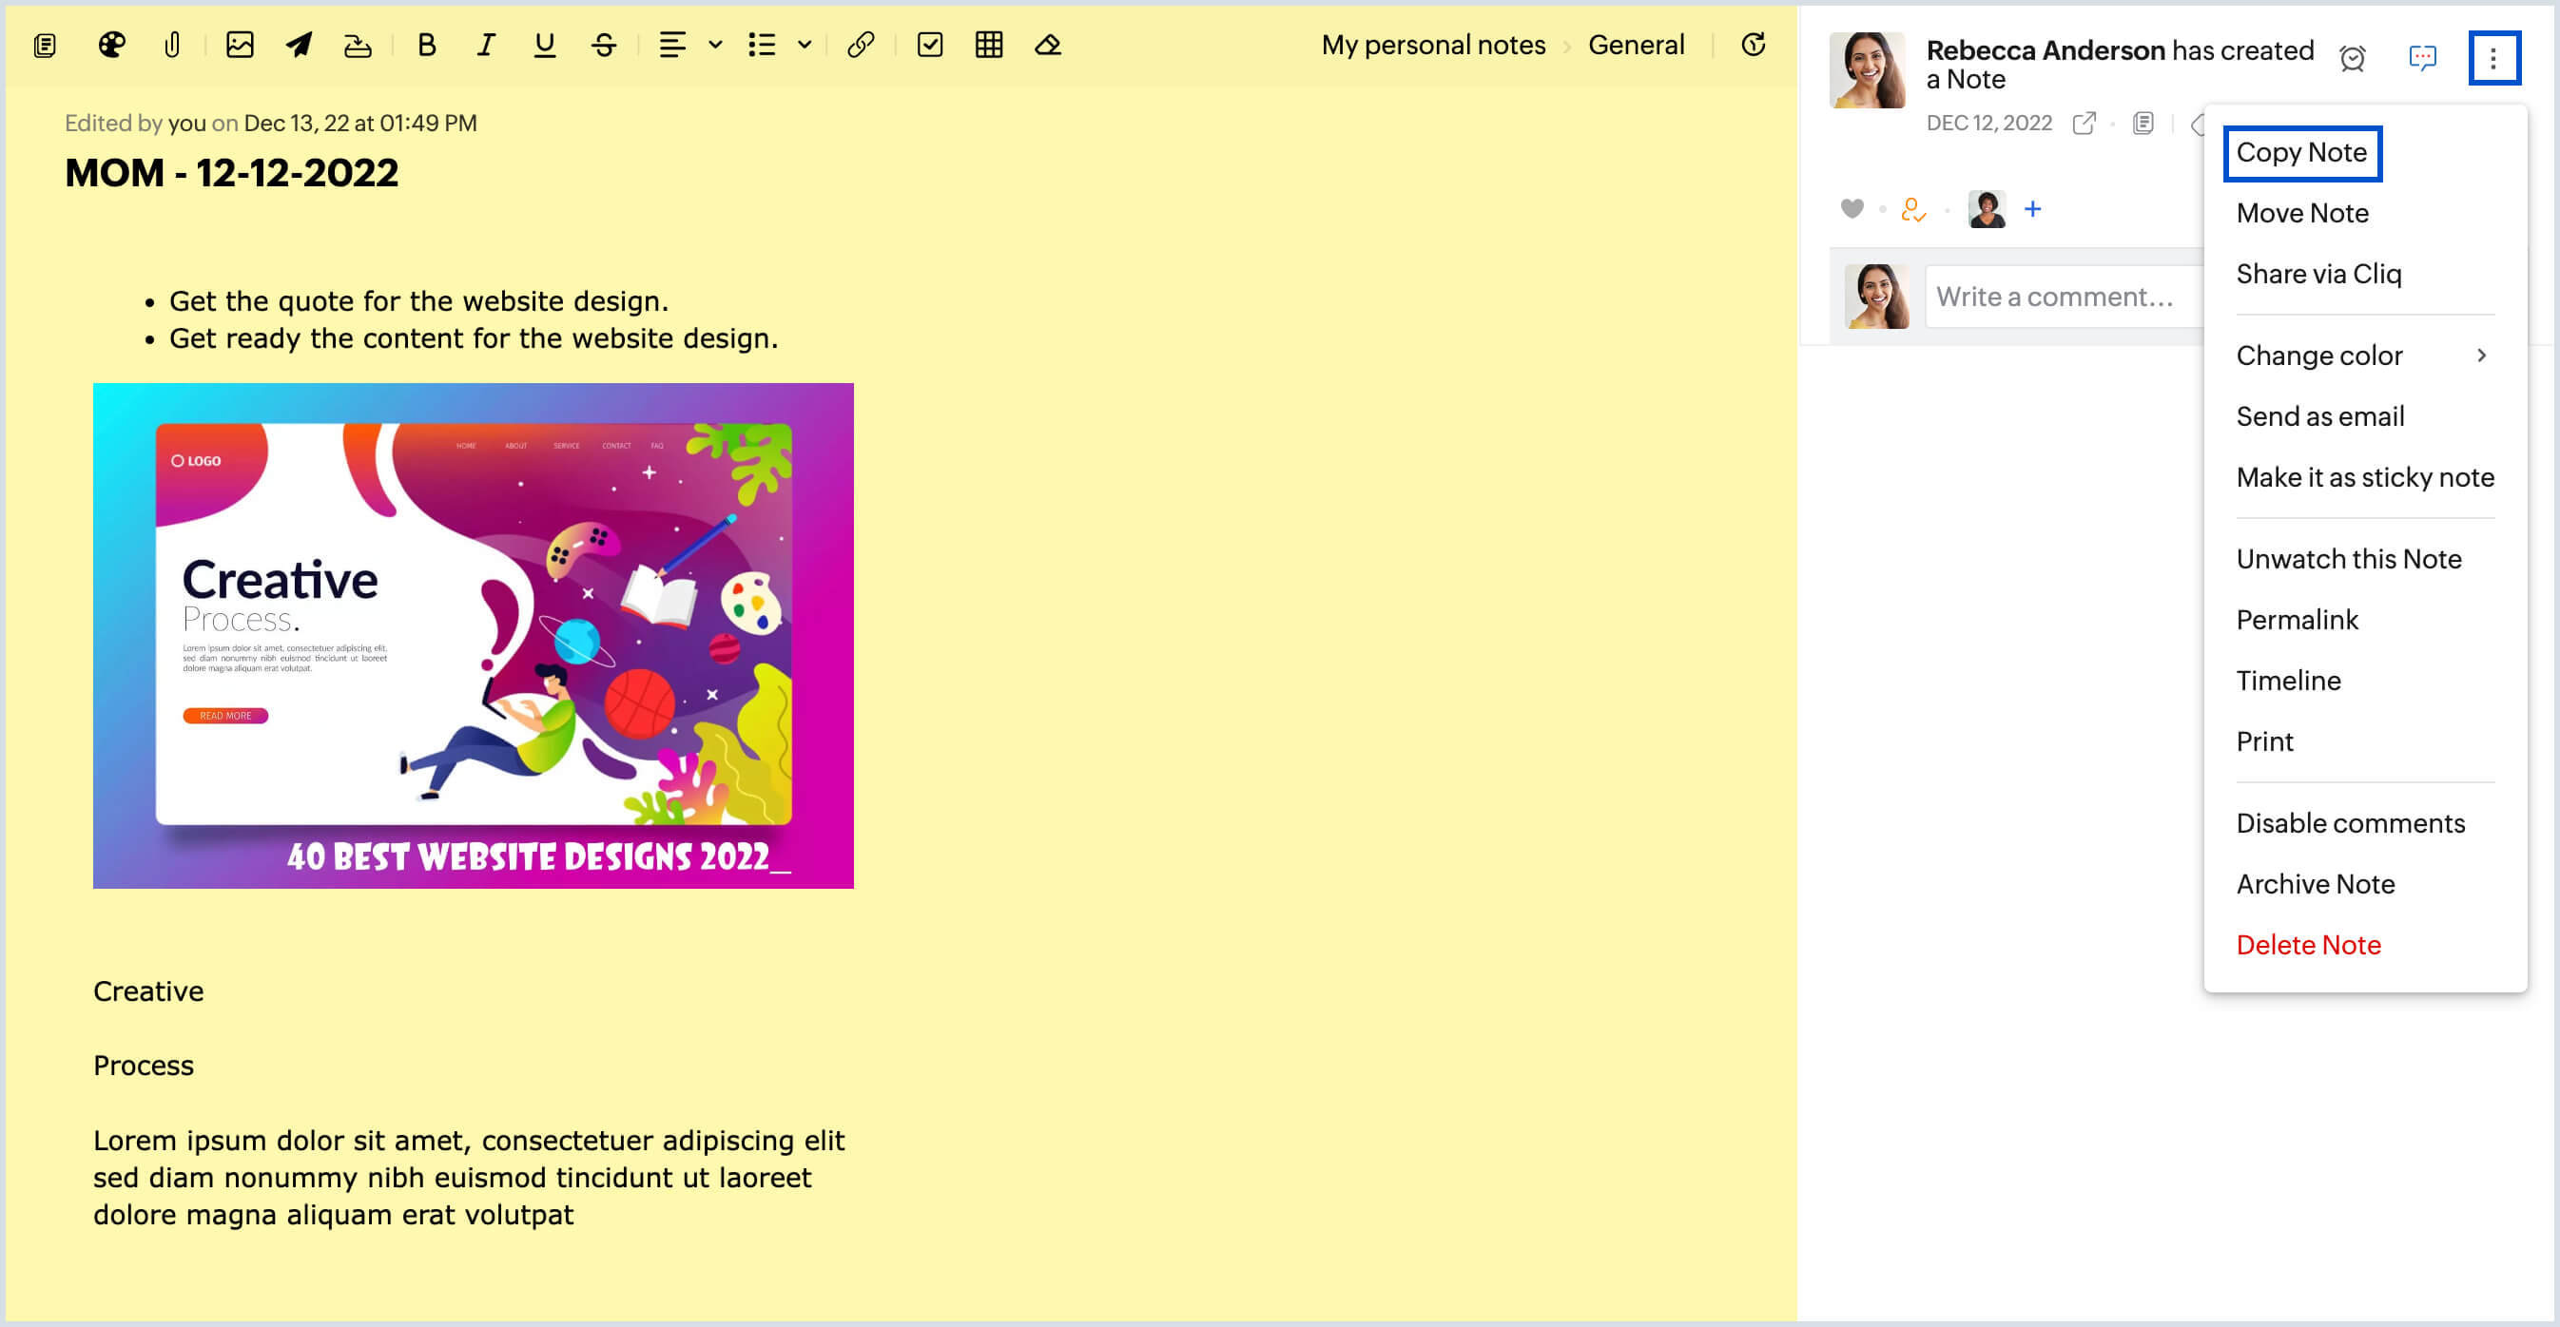Screen dimensions: 2560x1327
Task: Click the website design image thumbnail
Action: [x=473, y=636]
